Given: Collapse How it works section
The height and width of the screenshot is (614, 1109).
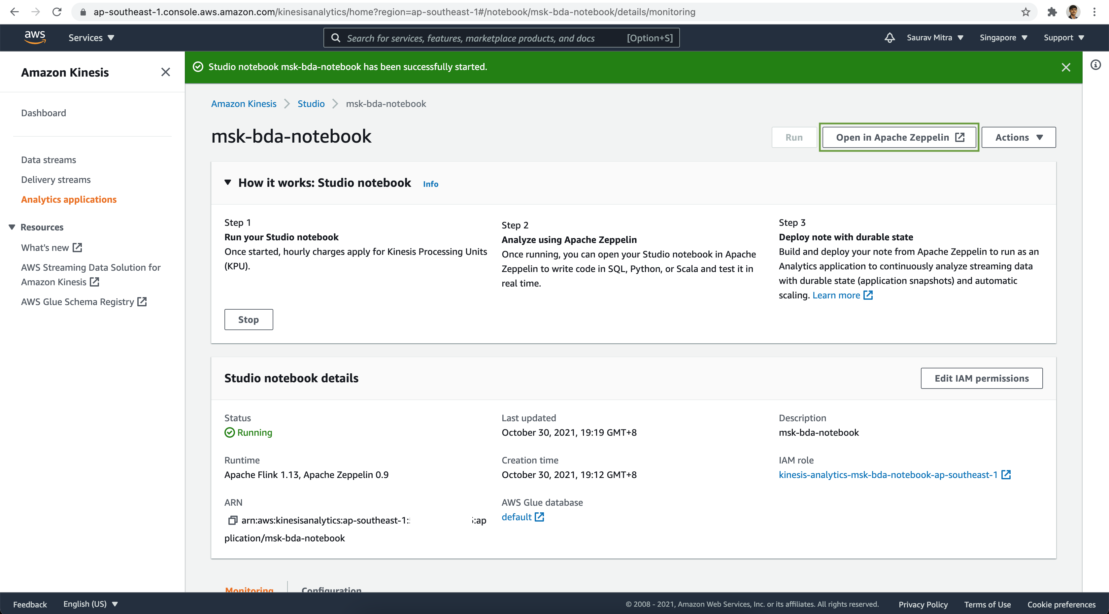Looking at the screenshot, I should tap(228, 183).
